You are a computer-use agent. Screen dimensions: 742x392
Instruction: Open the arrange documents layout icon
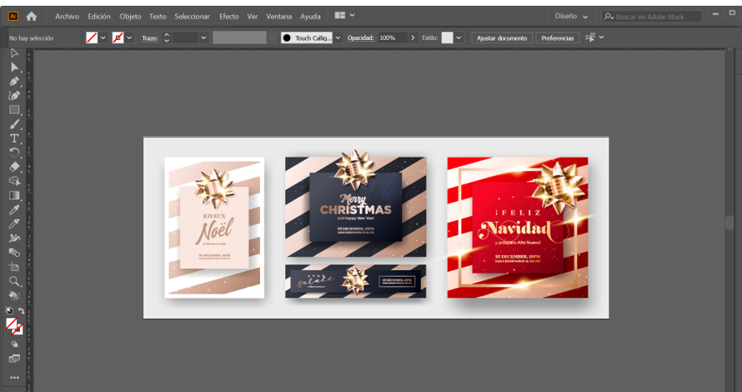click(340, 16)
